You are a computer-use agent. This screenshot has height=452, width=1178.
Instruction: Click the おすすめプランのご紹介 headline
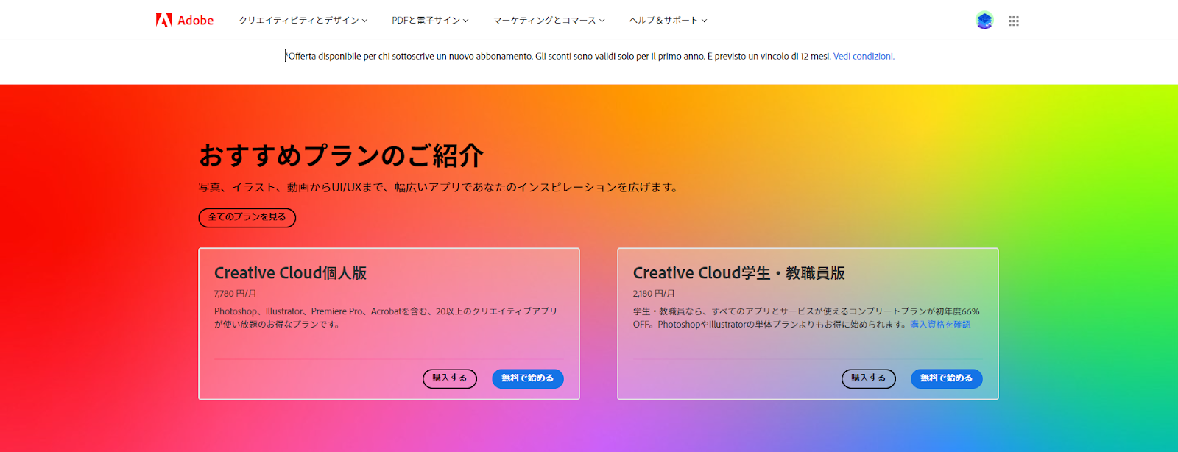(x=341, y=155)
